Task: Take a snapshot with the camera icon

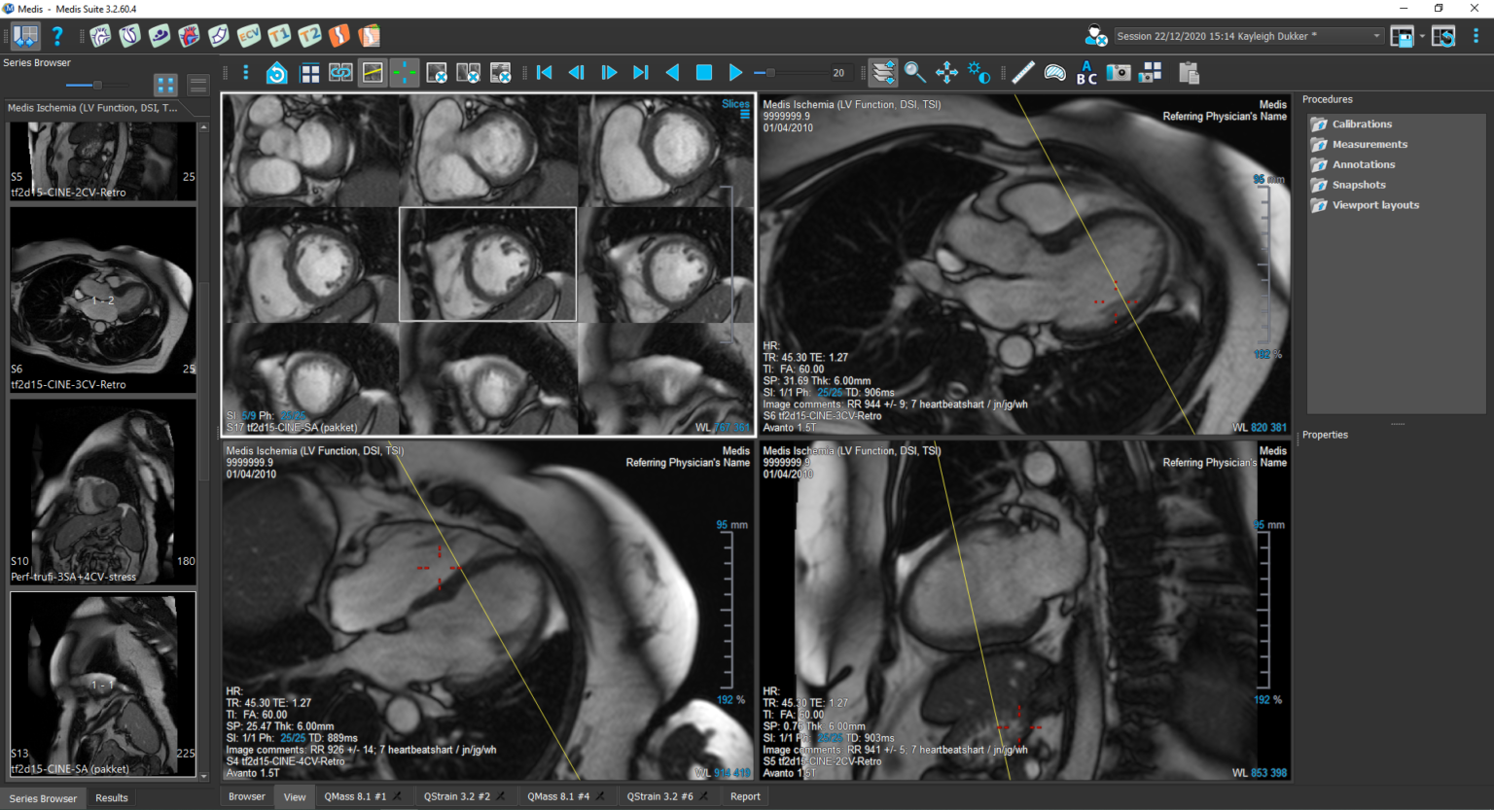Action: (1119, 73)
